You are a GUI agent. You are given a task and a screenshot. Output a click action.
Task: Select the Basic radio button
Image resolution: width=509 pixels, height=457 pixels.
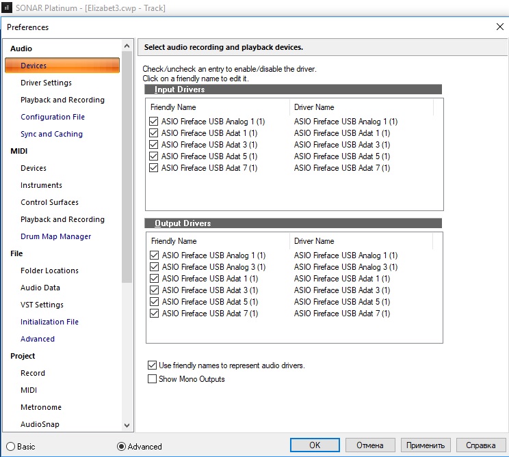click(11, 446)
